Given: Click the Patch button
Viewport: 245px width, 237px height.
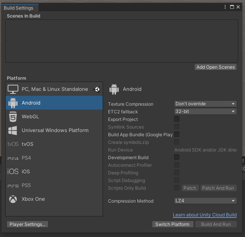Looking at the screenshot, I should (x=190, y=188).
